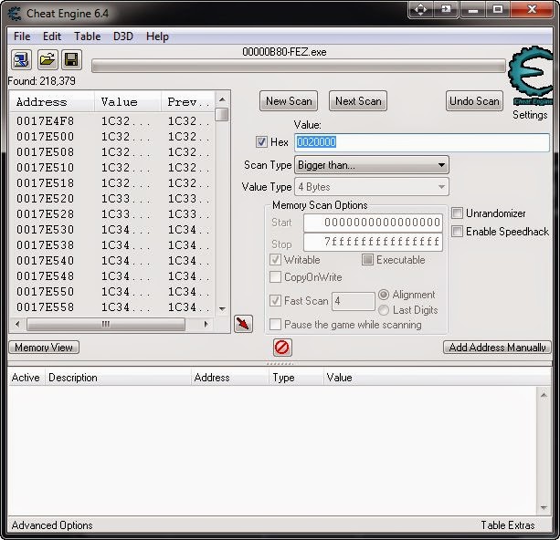Click the Description column header
This screenshot has height=540, width=560.
pos(118,378)
